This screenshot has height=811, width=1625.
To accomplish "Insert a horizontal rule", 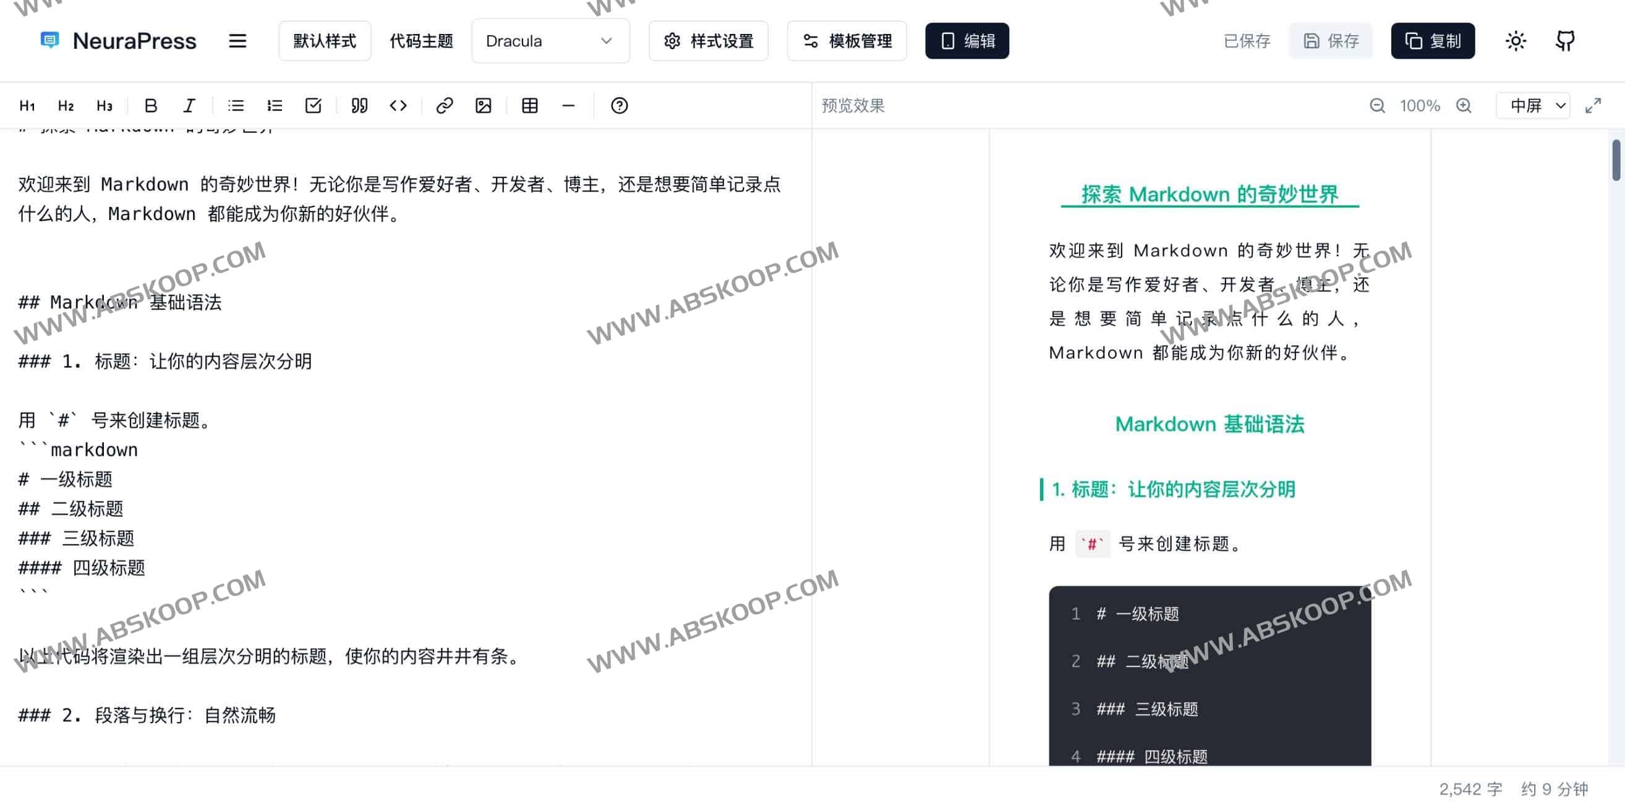I will [x=568, y=105].
